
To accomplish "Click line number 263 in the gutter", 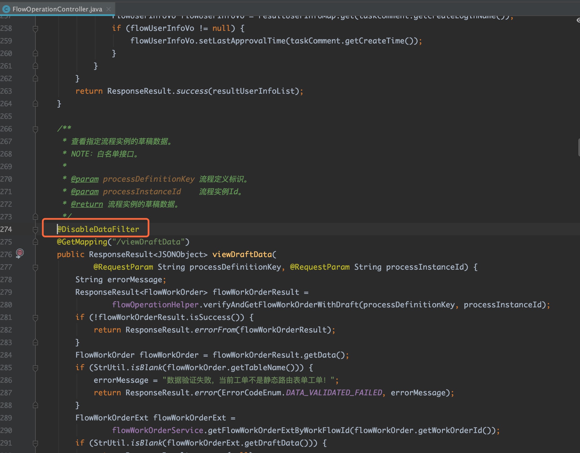I will 6,91.
